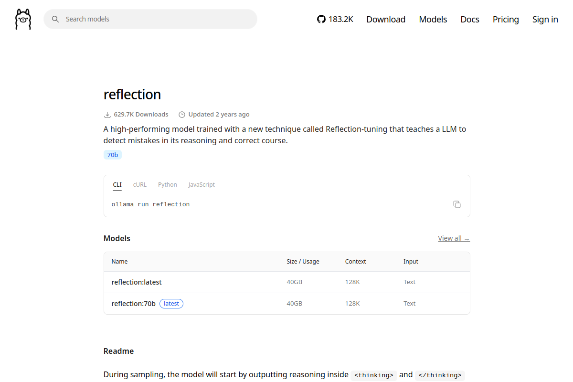
Task: Click 128K in reflection:latest row
Action: point(352,282)
